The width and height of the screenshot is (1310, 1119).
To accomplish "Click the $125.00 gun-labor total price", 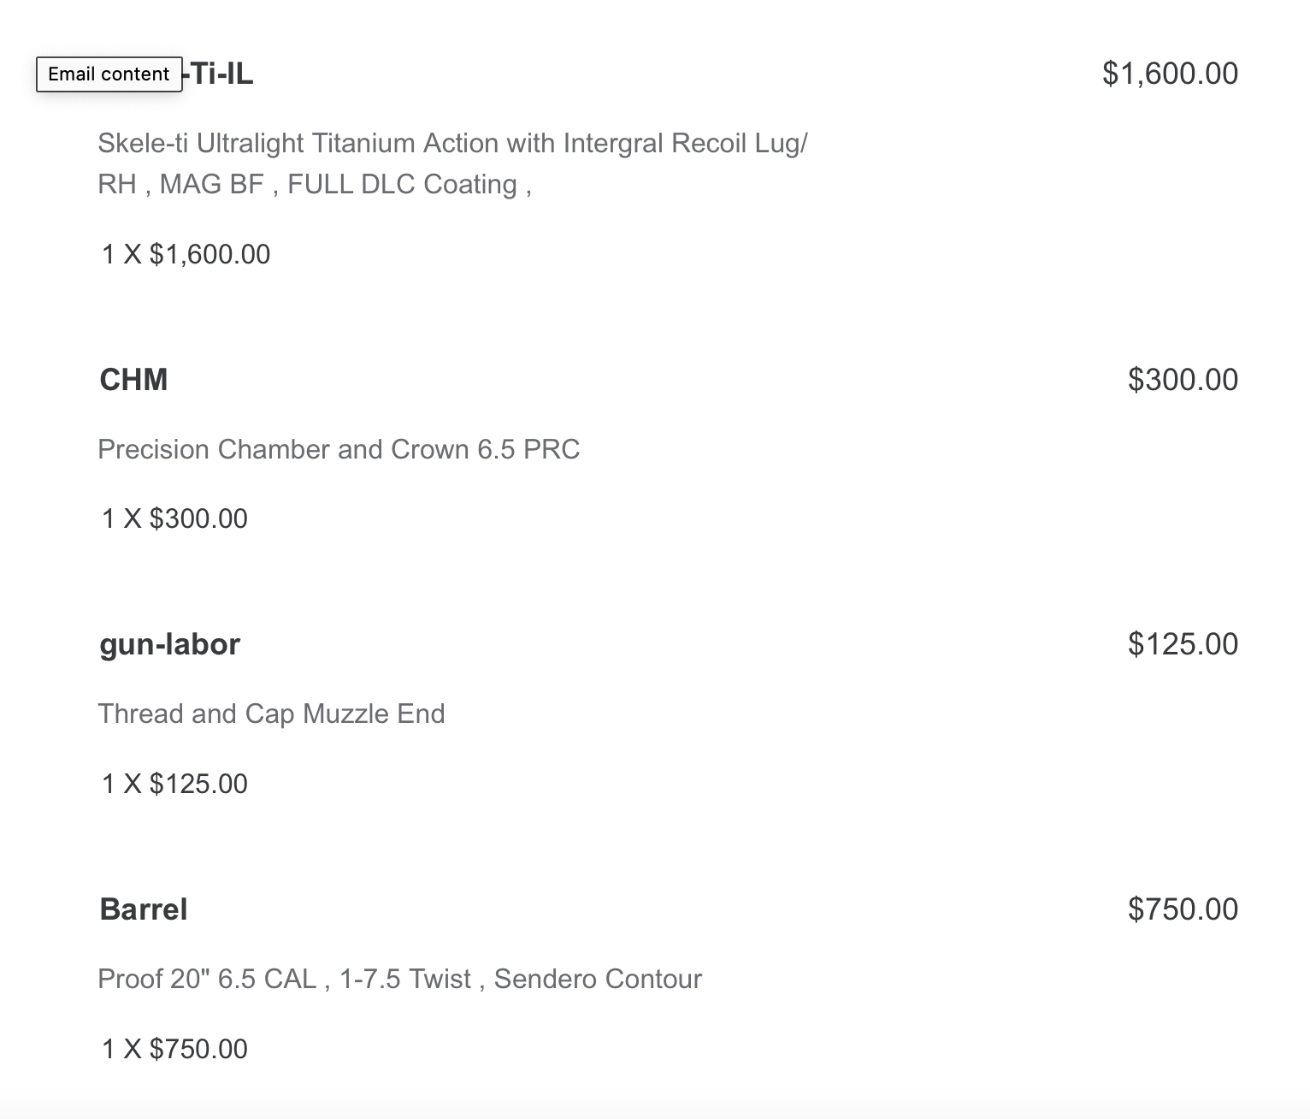I will pyautogui.click(x=1183, y=644).
